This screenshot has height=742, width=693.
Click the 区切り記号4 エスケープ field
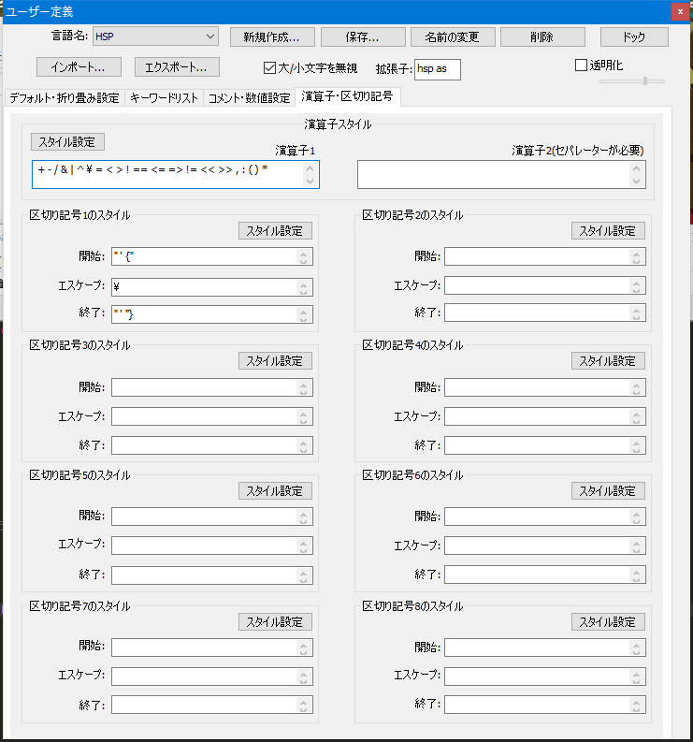click(x=545, y=416)
